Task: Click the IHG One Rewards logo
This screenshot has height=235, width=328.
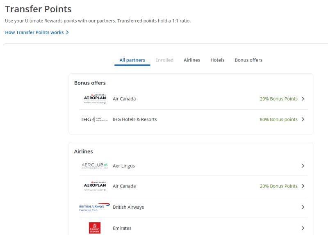Action: click(x=95, y=119)
